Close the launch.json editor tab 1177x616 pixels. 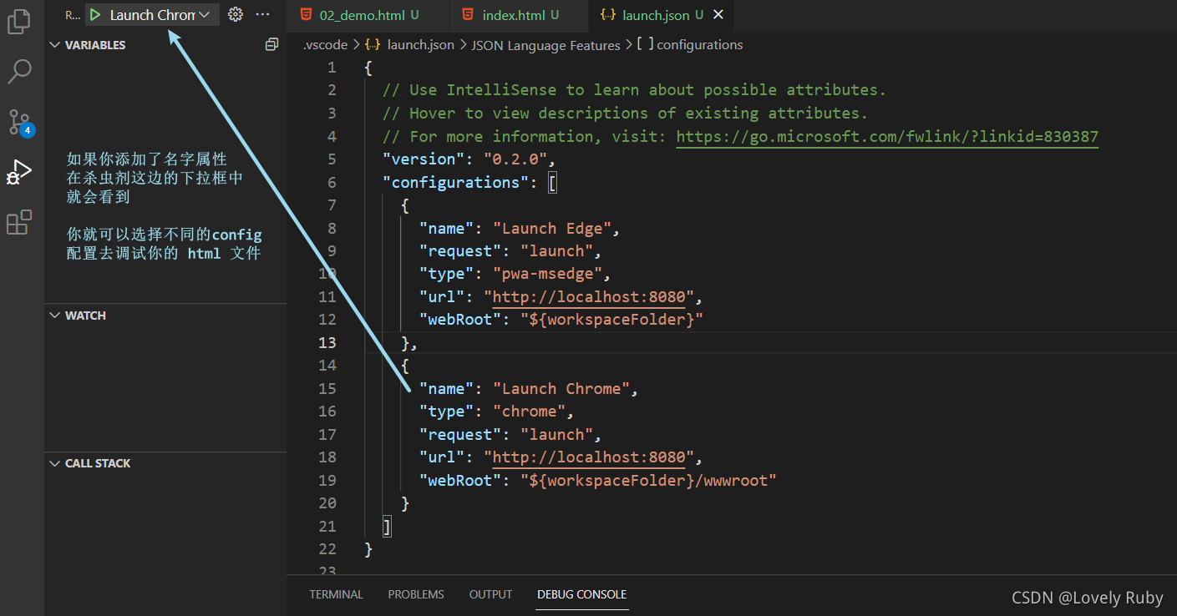718,15
